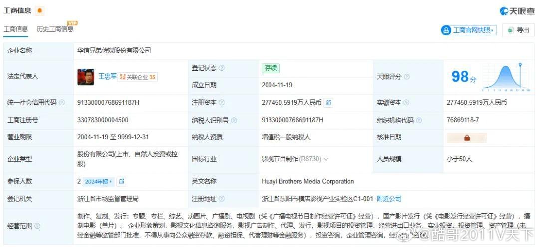Open the 2024年报 annual report tag
Viewport: 539px width, 247px height.
click(x=99, y=182)
